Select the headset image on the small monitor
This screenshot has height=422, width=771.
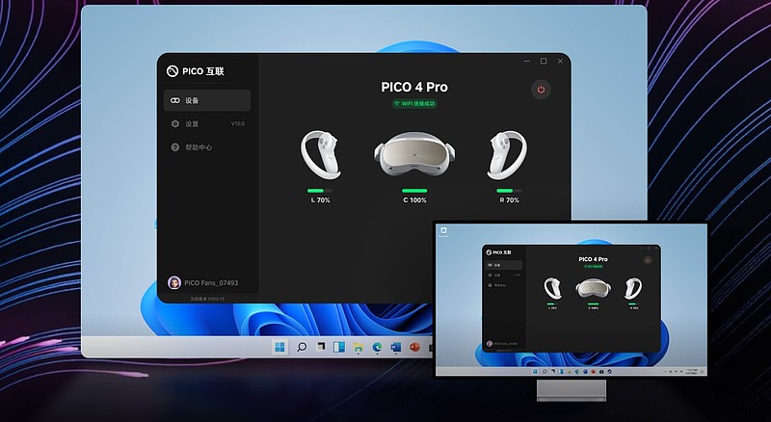coord(593,288)
